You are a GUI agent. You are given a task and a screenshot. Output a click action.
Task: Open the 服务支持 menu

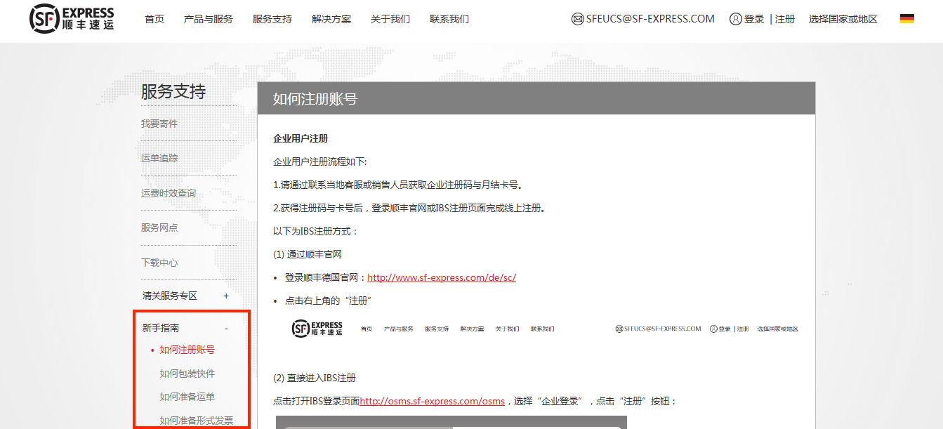click(272, 19)
